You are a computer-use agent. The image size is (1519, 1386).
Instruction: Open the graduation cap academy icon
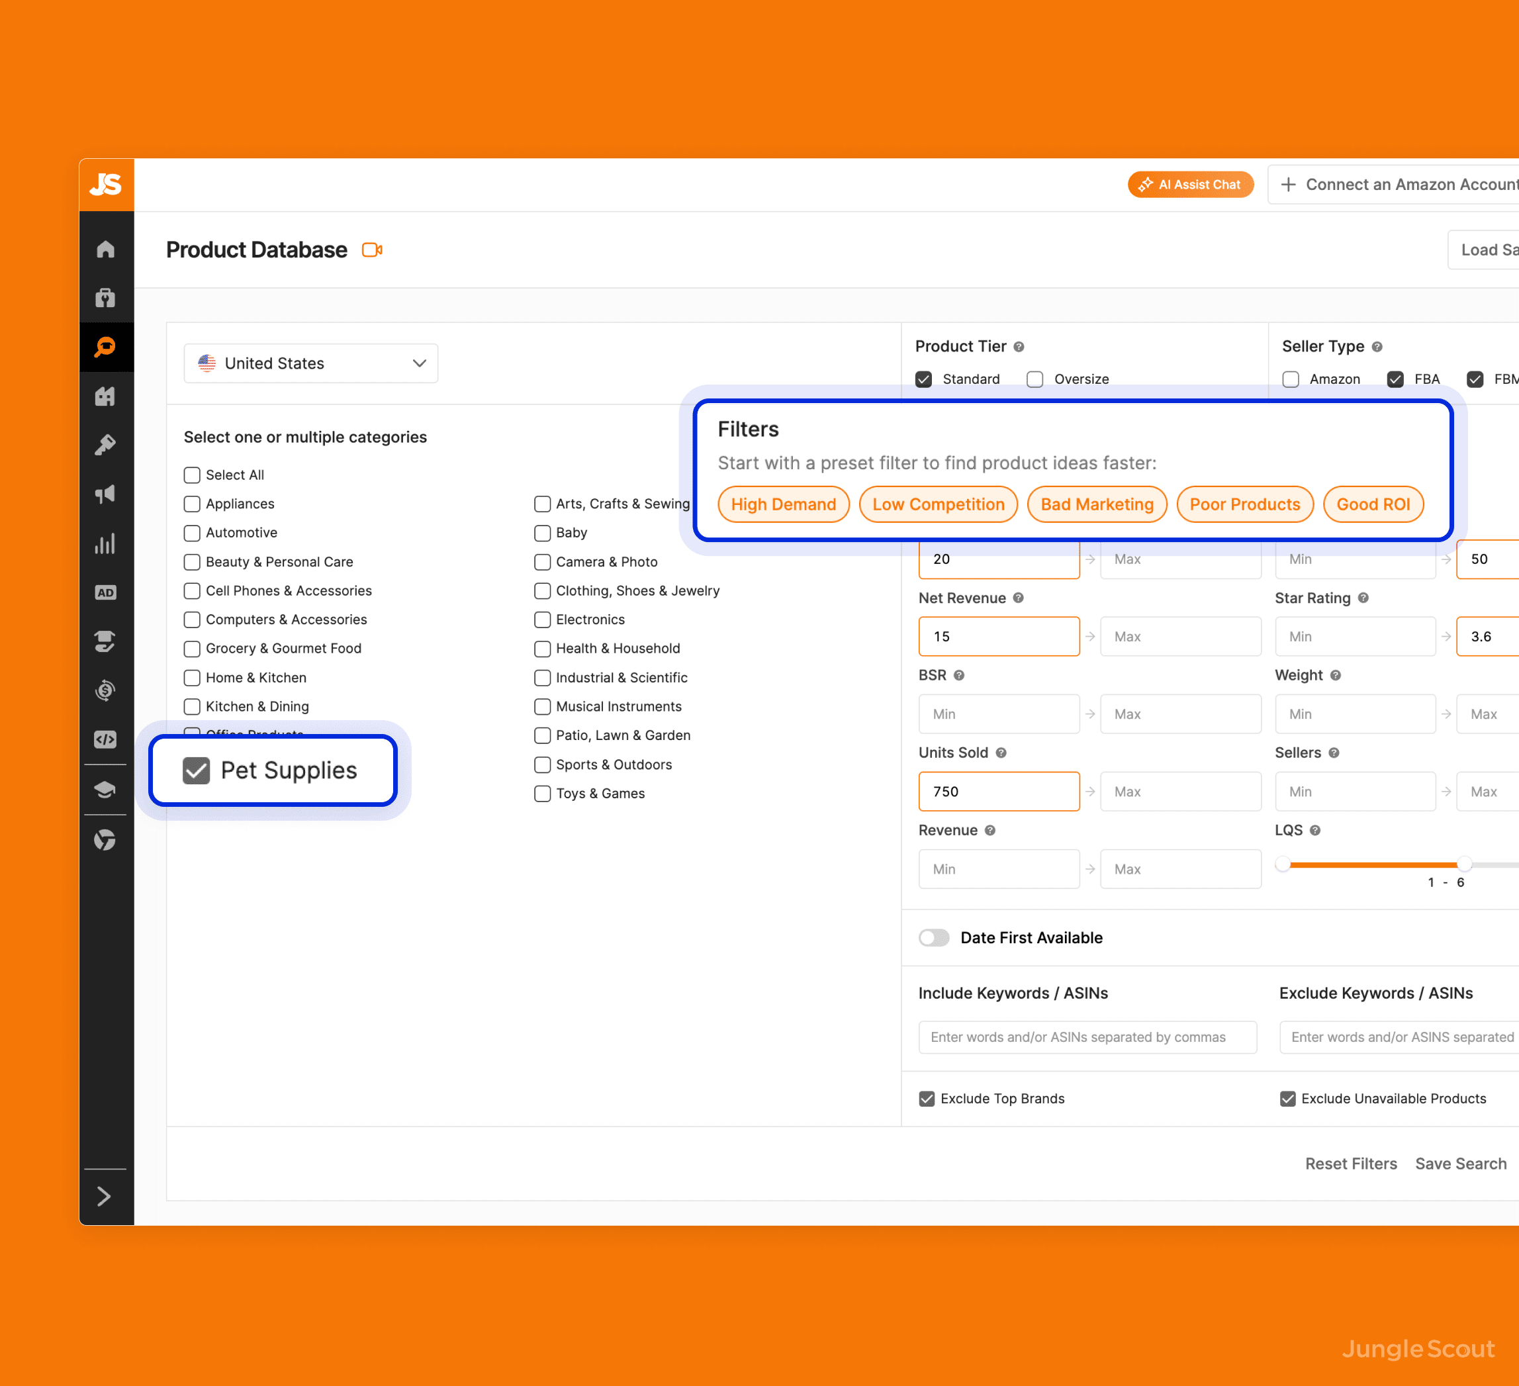point(105,790)
